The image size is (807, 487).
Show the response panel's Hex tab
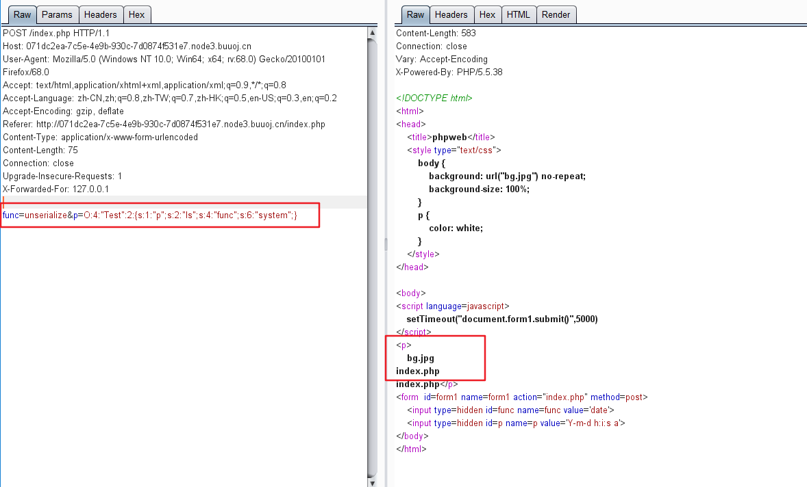pos(487,15)
